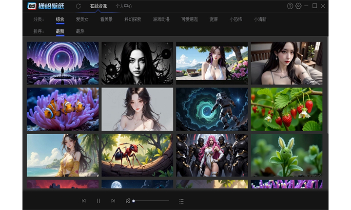
Task: Click the vertical scrollbar of wallpaper grid
Action: (328, 85)
